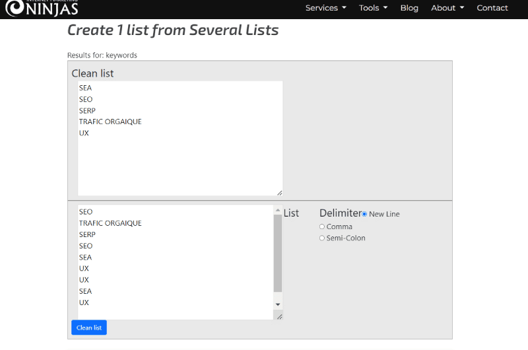Go to the Blog page

(x=409, y=8)
